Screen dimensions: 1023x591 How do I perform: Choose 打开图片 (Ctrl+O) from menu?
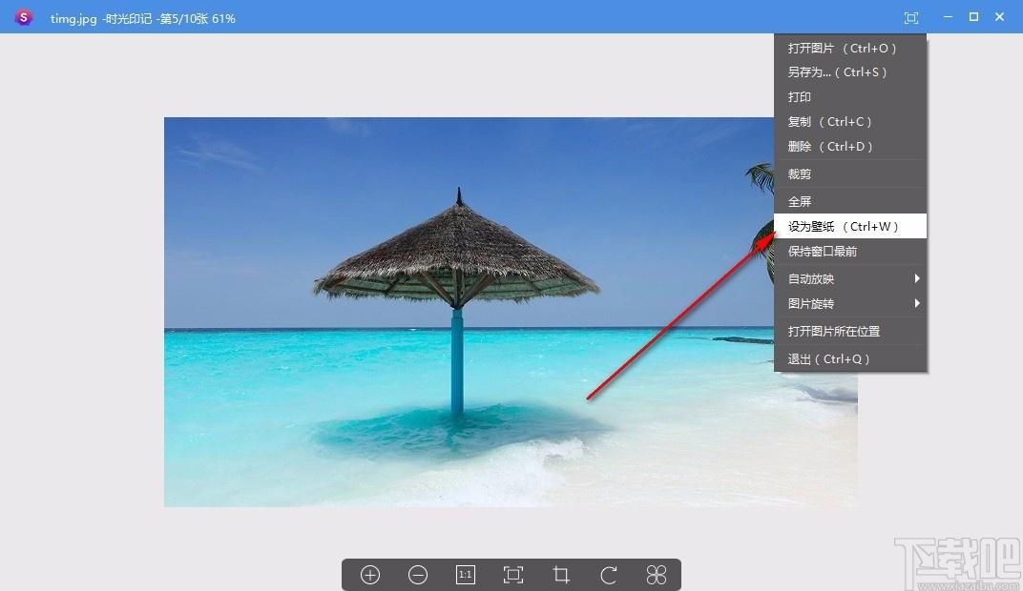click(850, 48)
